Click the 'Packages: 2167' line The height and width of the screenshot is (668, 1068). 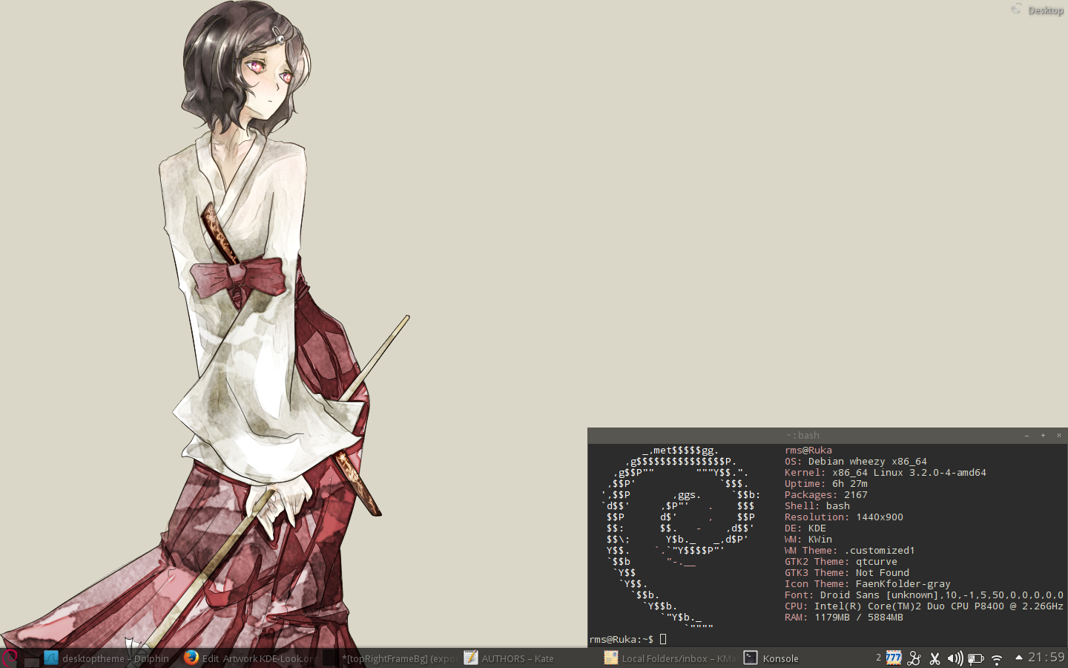[x=826, y=495]
